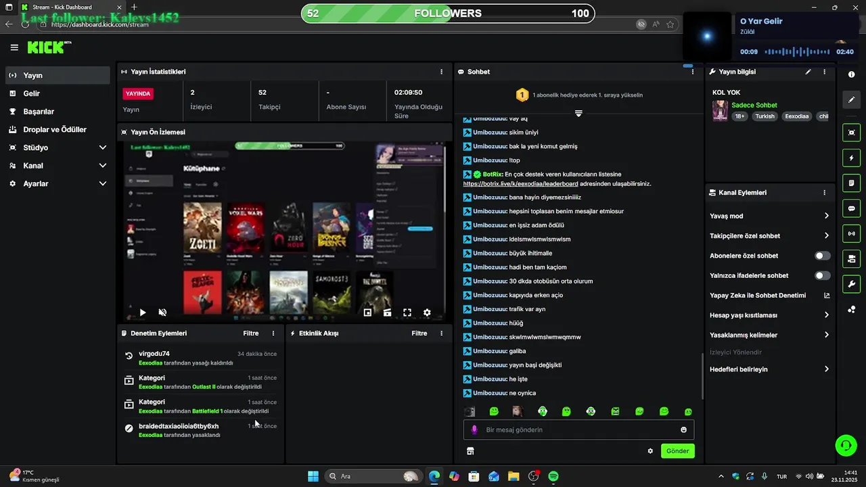Open emoji picker in chat input
Viewport: 866px width, 487px height.
[x=683, y=430]
